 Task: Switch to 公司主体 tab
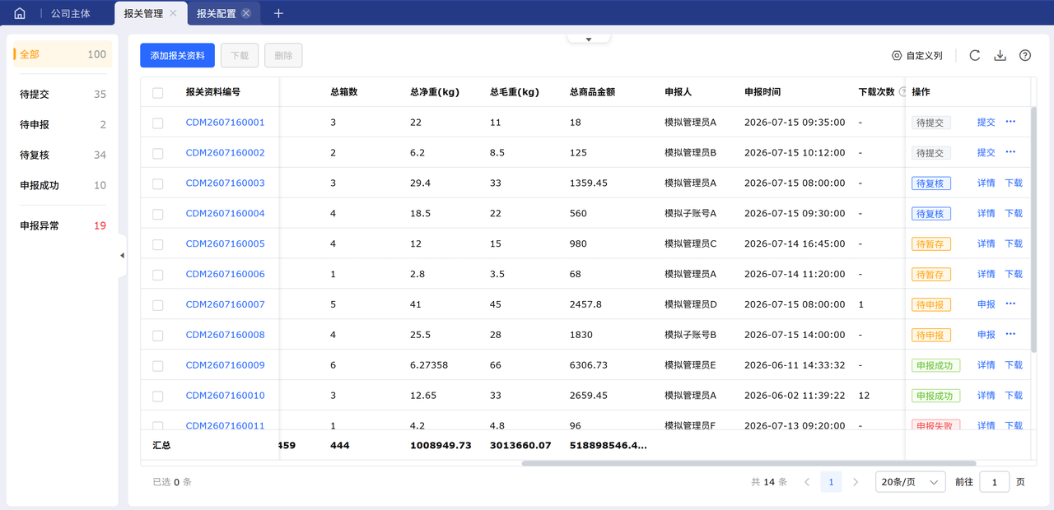[x=71, y=13]
